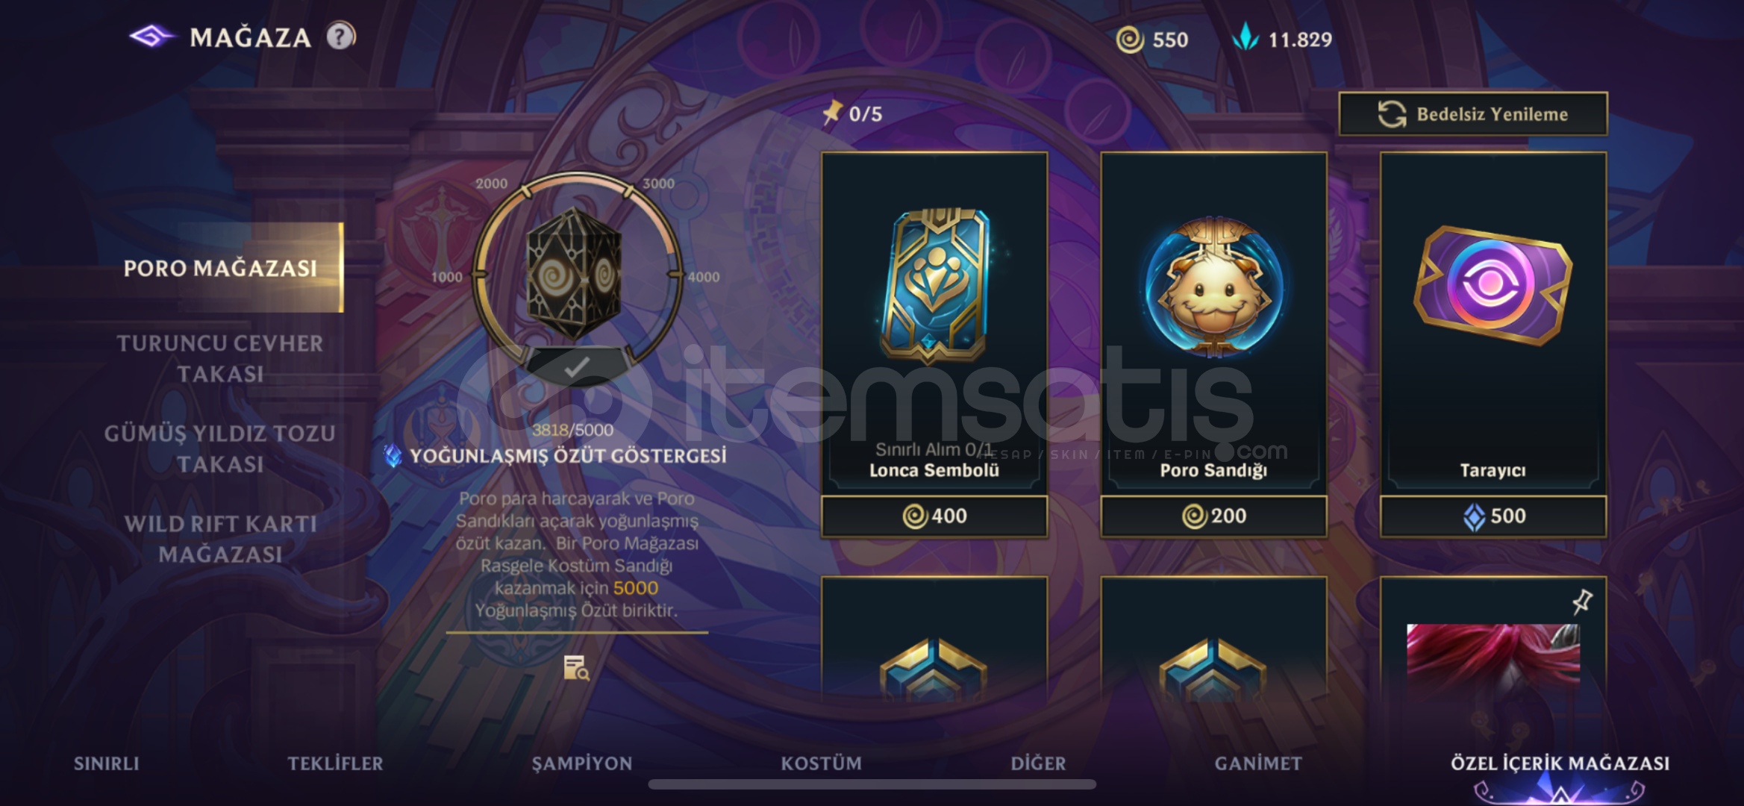Switch to Wild Rift Kartı Mağazası
This screenshot has width=1744, height=806.
point(220,539)
